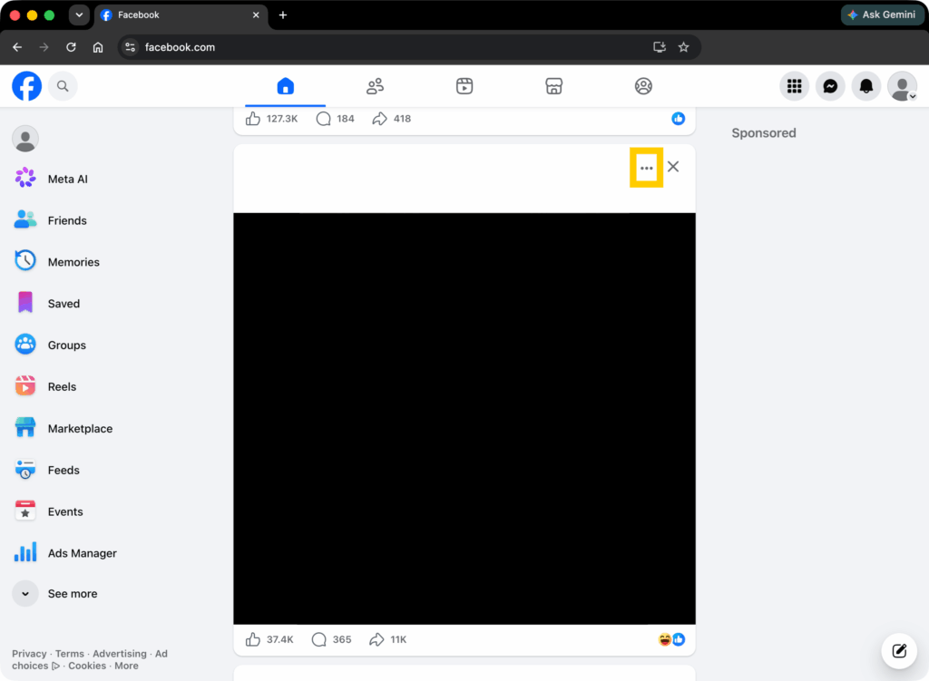Open Messenger chats
929x681 pixels.
tap(831, 86)
